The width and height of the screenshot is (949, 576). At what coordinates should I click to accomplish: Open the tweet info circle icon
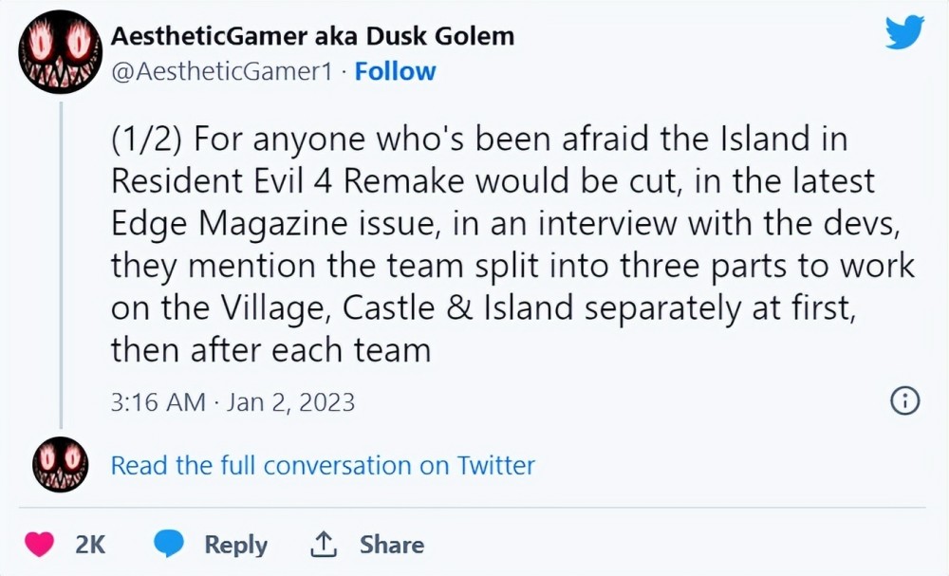(904, 401)
